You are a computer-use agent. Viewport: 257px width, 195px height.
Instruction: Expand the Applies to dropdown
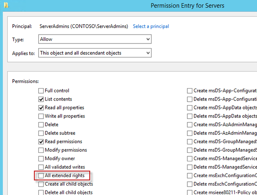(x=95, y=53)
